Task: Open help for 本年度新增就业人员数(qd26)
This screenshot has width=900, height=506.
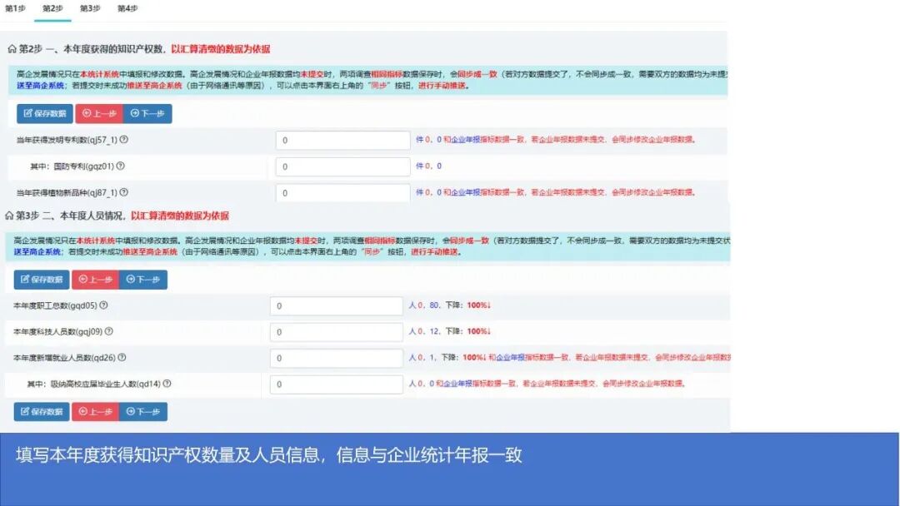Action: click(122, 357)
